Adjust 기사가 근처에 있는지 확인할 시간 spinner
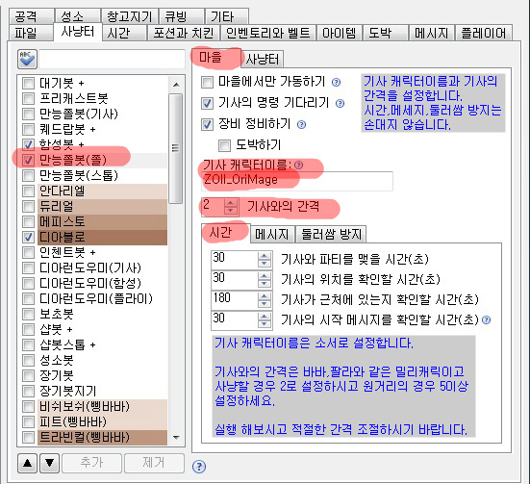Image resolution: width=530 pixels, height=484 pixels. [265, 300]
